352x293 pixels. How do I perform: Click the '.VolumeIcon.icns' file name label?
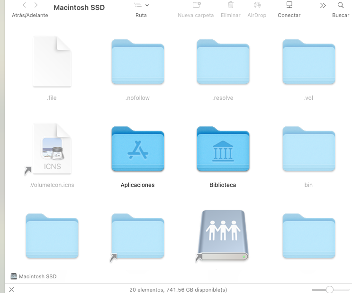click(x=52, y=185)
